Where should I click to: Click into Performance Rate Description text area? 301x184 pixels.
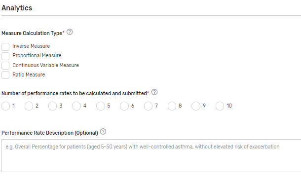151,155
